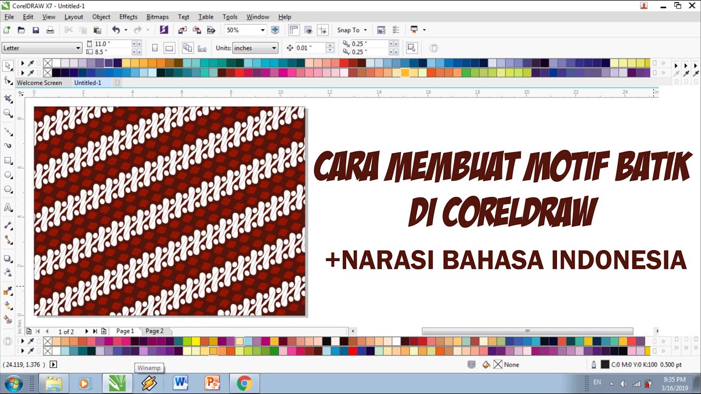Undo the last action with the arrow icon
The height and width of the screenshot is (394, 701).
point(116,30)
